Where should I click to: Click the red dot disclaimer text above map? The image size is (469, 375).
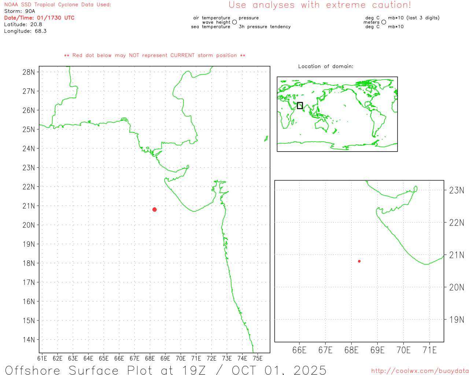(x=155, y=56)
